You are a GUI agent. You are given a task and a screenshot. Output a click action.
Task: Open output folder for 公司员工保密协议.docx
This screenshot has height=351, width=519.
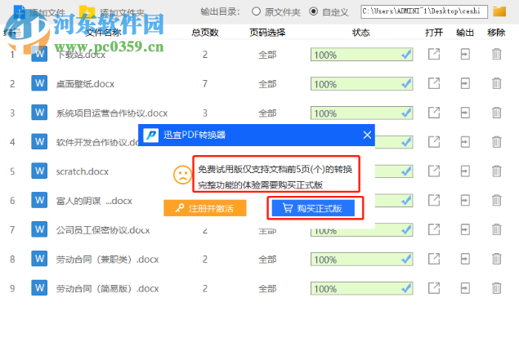[465, 229]
